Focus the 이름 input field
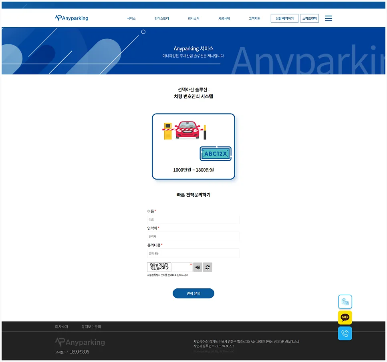Viewport: 387px width, 362px height. coord(193,220)
